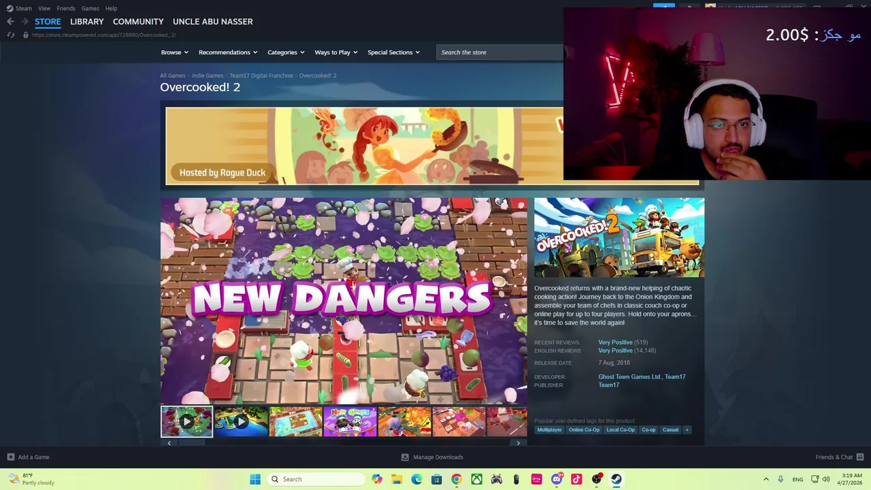Viewport: 871px width, 490px height.
Task: Expand the Special Sections dropdown
Action: tap(393, 52)
